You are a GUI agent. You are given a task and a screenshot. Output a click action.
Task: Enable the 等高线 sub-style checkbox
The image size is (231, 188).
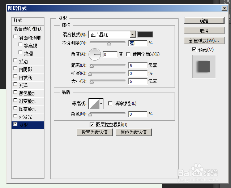click(x=20, y=44)
